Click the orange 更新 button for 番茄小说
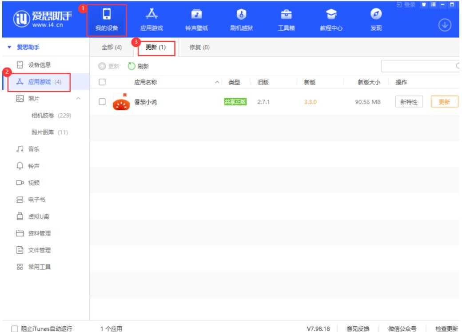The image size is (462, 332). (444, 102)
